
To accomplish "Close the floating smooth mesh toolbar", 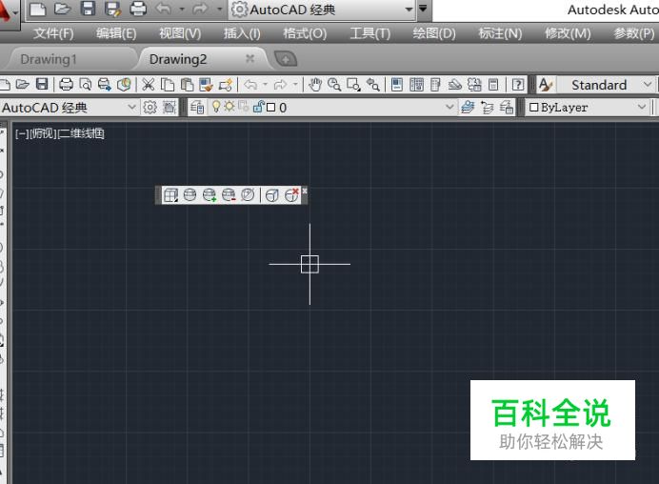I will click(x=305, y=191).
